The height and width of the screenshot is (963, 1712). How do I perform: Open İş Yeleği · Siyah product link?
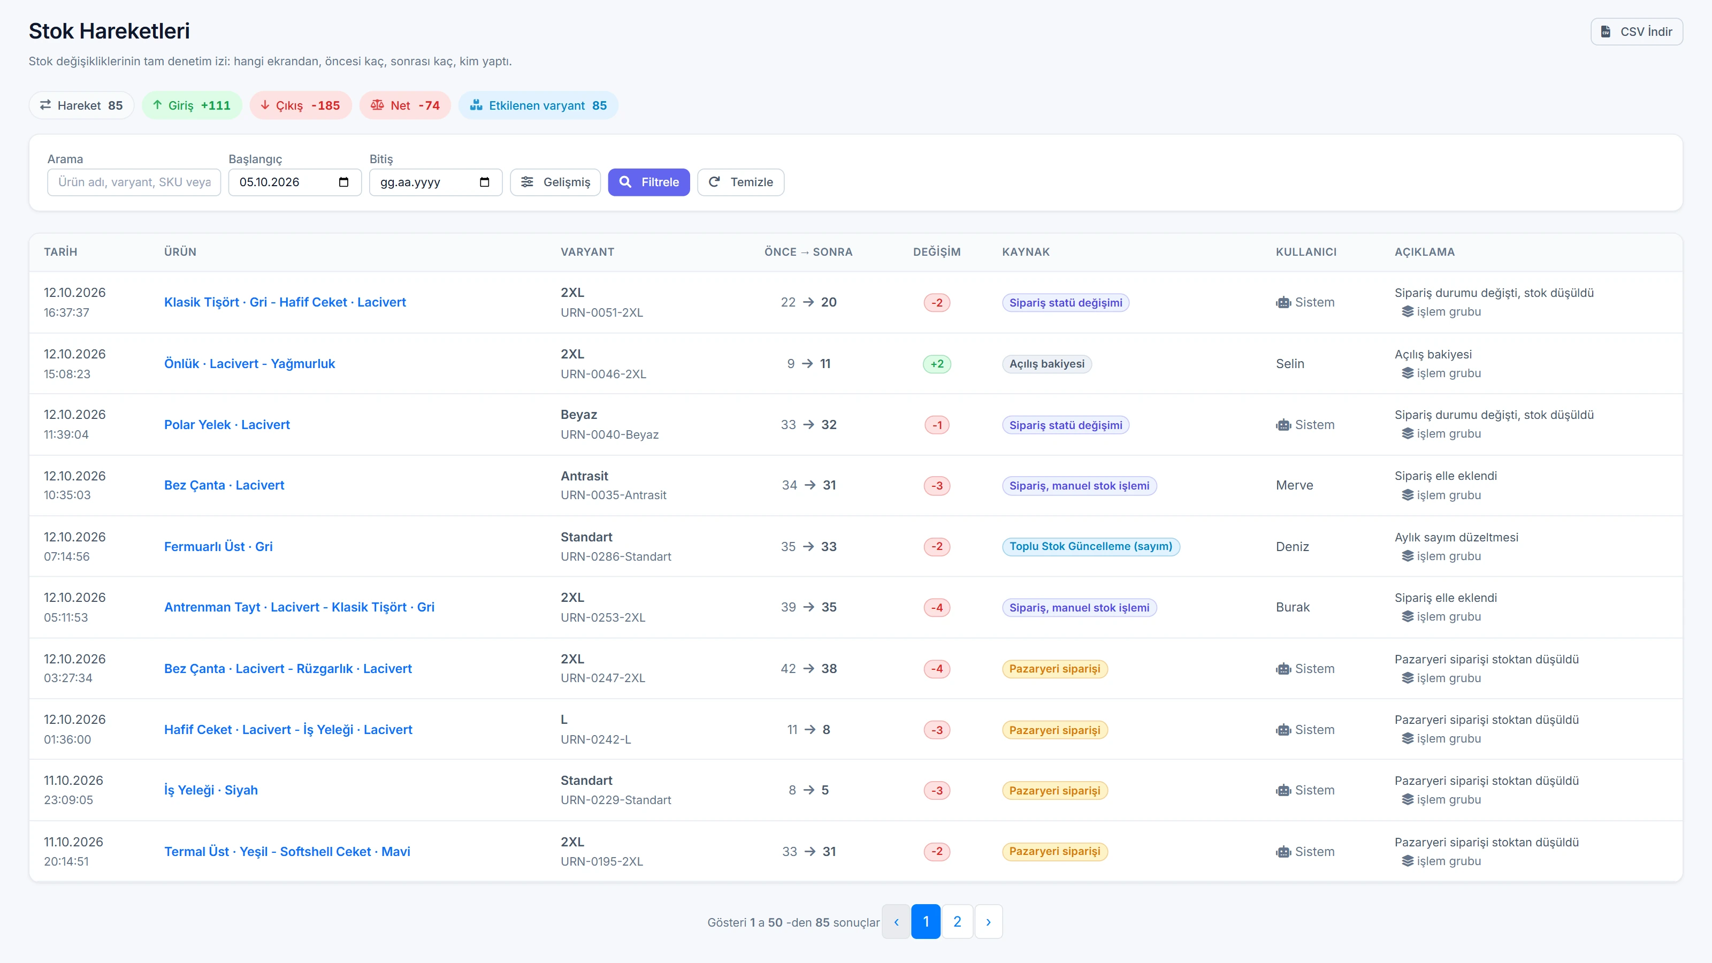[x=211, y=790]
